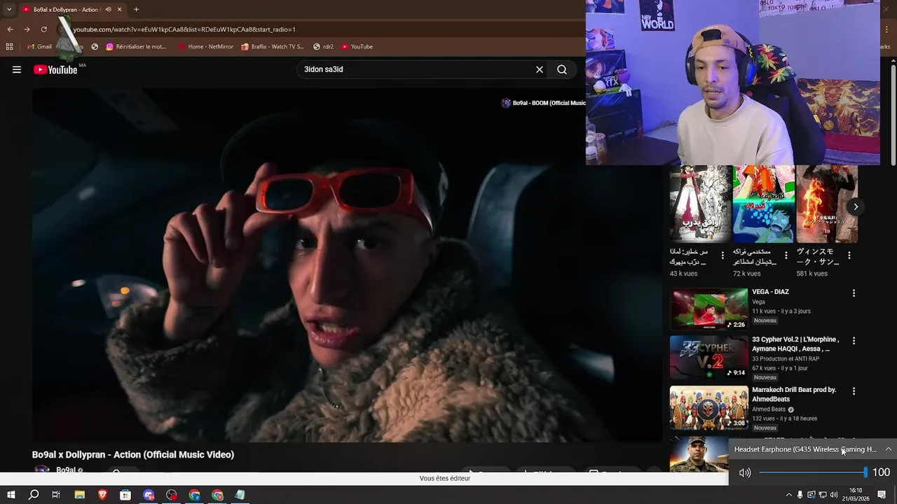Open Windows search from taskbar
The width and height of the screenshot is (897, 504).
pyautogui.click(x=34, y=495)
